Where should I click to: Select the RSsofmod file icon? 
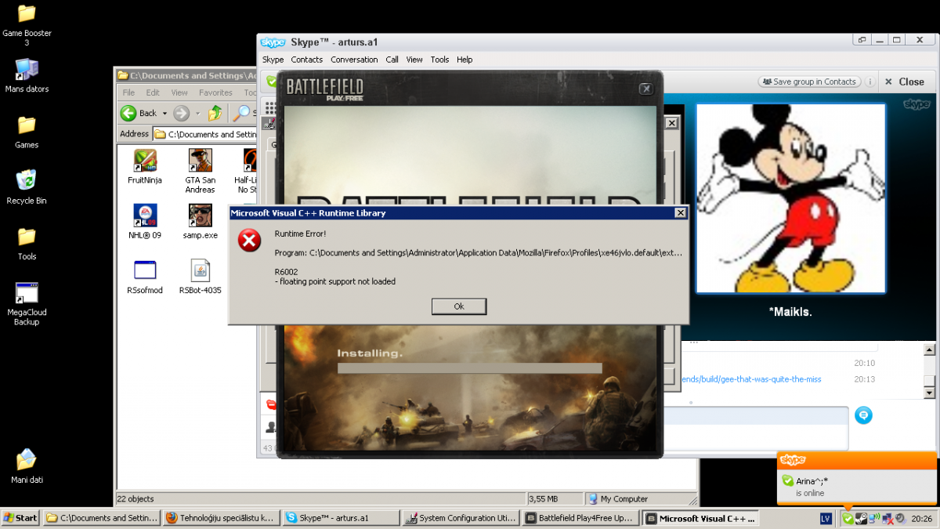pos(145,276)
